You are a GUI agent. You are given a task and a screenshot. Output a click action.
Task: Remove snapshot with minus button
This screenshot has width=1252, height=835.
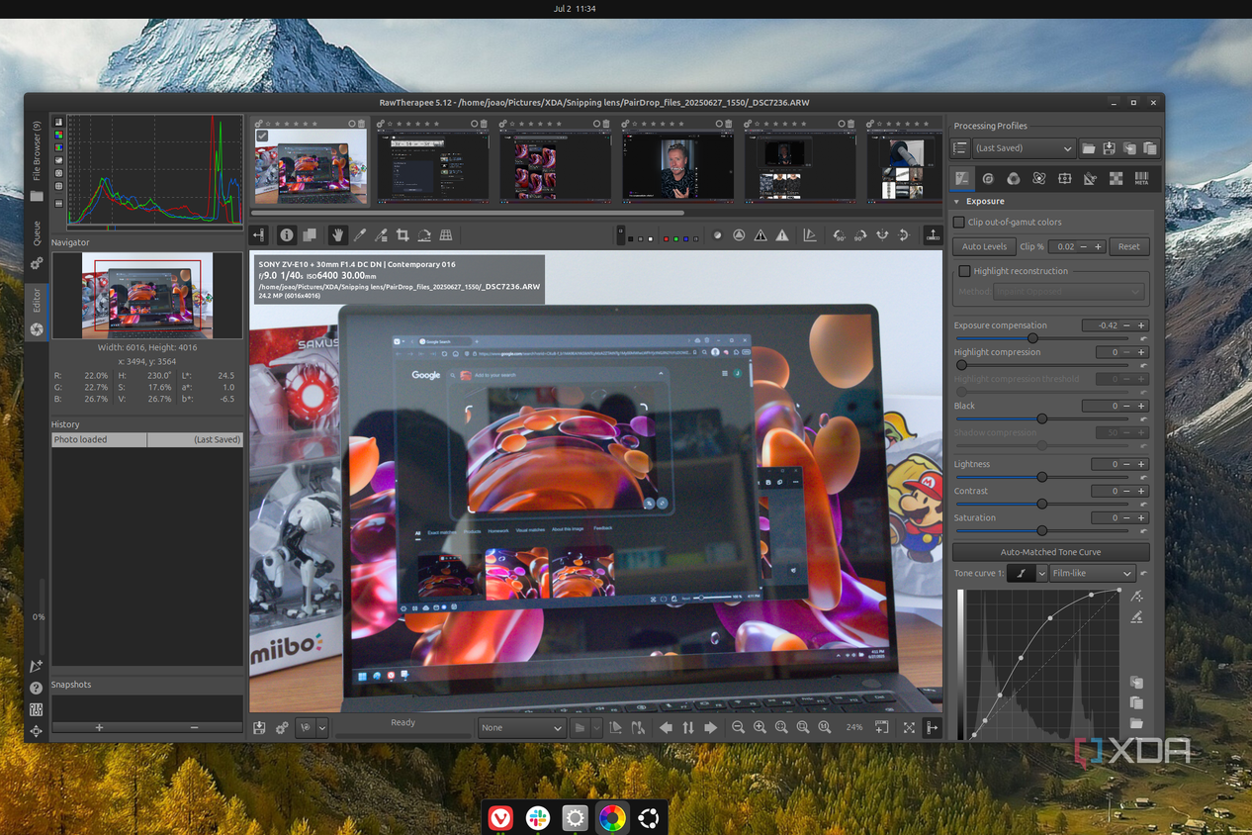click(x=194, y=727)
